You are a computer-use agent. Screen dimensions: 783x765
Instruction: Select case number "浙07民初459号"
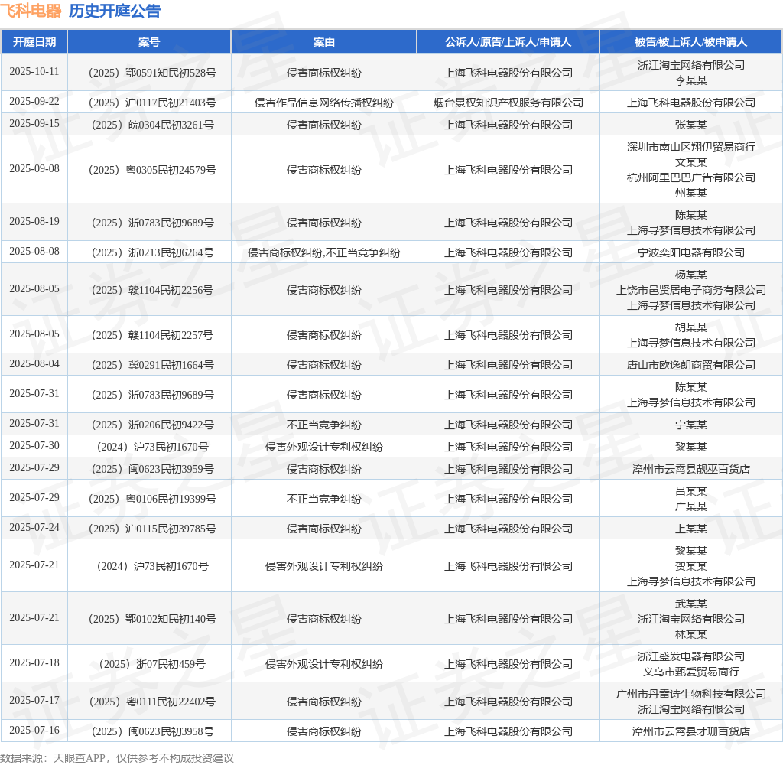(152, 664)
